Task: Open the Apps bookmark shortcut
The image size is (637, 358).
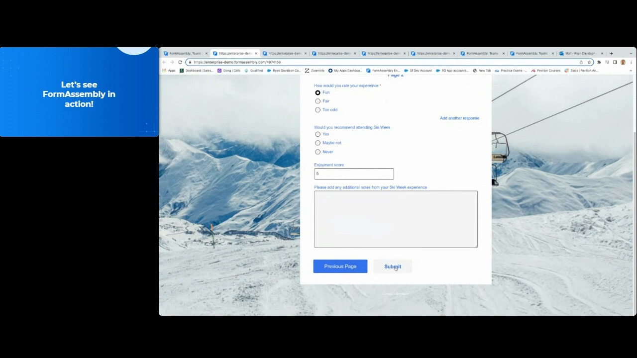Action: point(169,71)
